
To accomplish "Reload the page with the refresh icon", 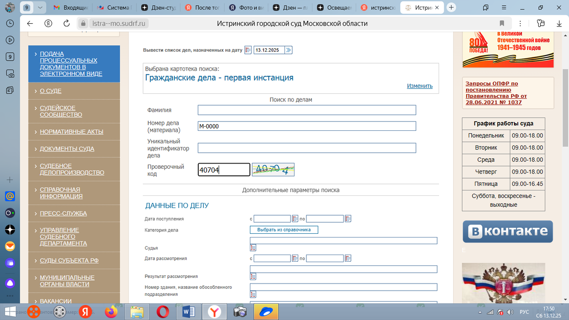I will point(66,23).
